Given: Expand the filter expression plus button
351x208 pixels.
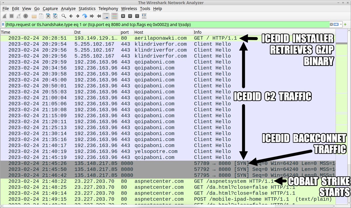Looking at the screenshot, I should [x=345, y=24].
